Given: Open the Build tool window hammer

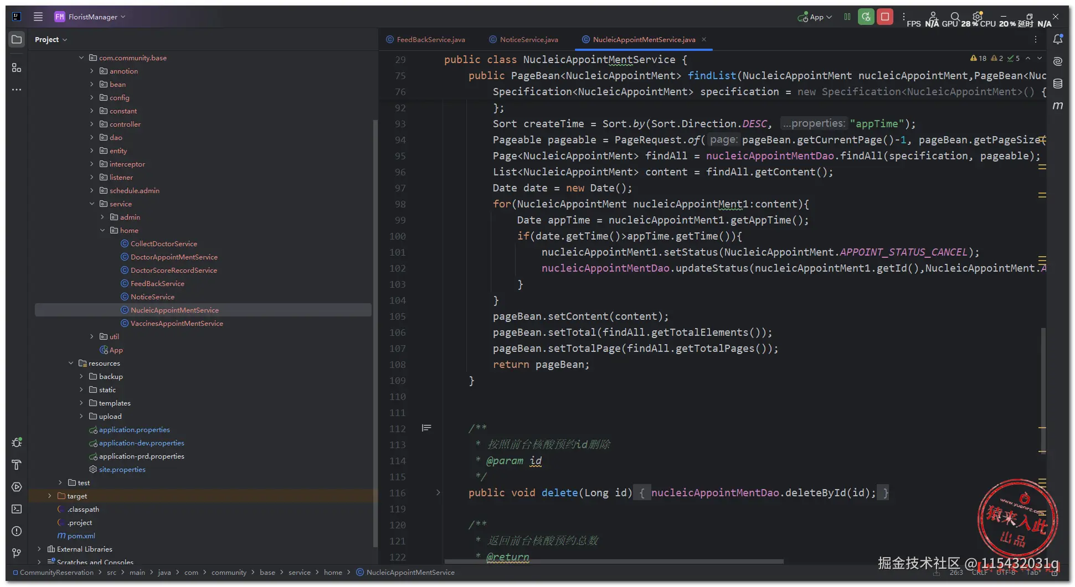Looking at the screenshot, I should (x=17, y=465).
